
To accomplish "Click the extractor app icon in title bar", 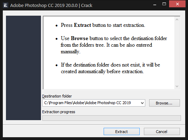I will click(6, 6).
